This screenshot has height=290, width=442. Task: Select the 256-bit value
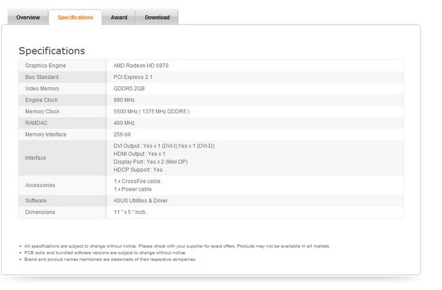122,135
